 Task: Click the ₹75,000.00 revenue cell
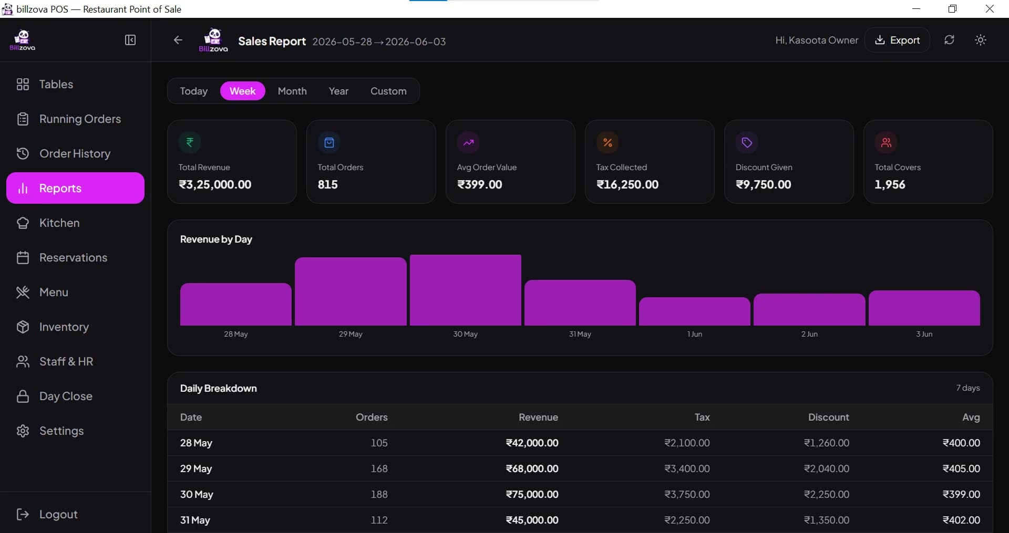click(532, 494)
